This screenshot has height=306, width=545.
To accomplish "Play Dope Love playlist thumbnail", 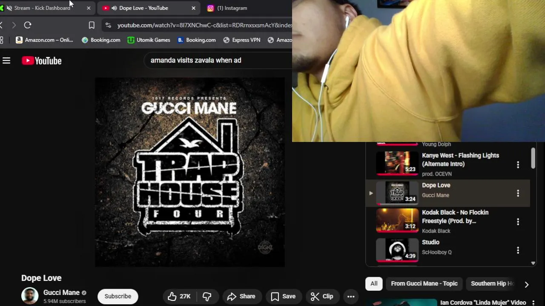I will 397,193.
